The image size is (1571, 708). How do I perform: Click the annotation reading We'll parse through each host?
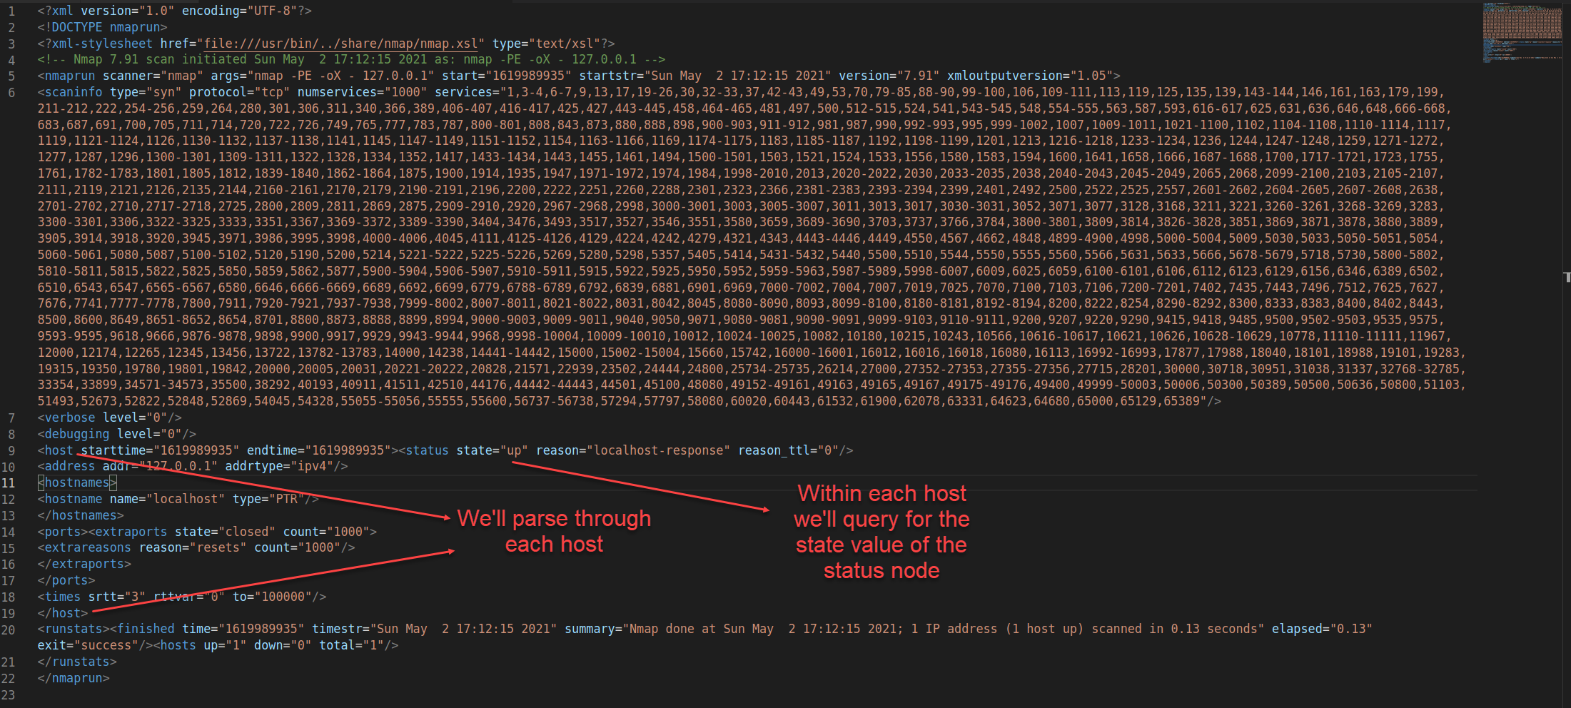coord(555,531)
